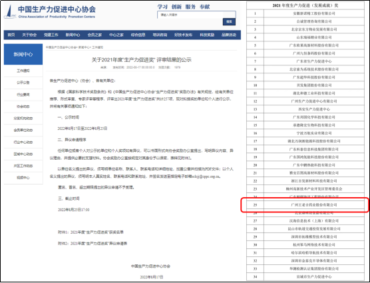The width and height of the screenshot is (370, 283).
Task: Select 行业中心动态 in the left sidebar
Action: click(23, 142)
